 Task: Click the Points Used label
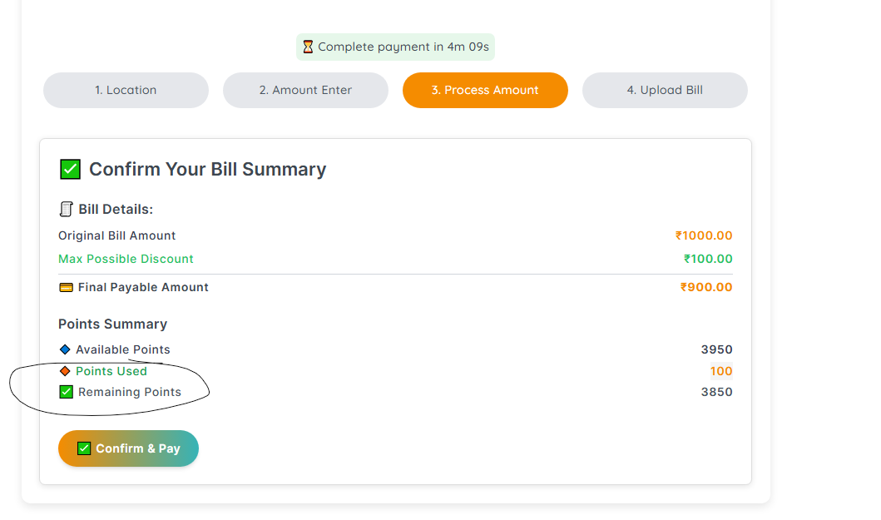[111, 371]
